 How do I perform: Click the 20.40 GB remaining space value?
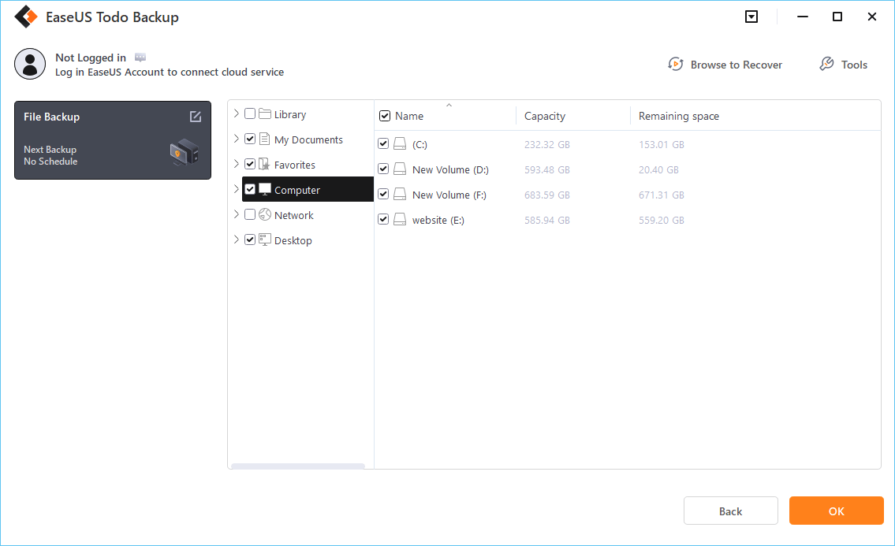pyautogui.click(x=658, y=170)
